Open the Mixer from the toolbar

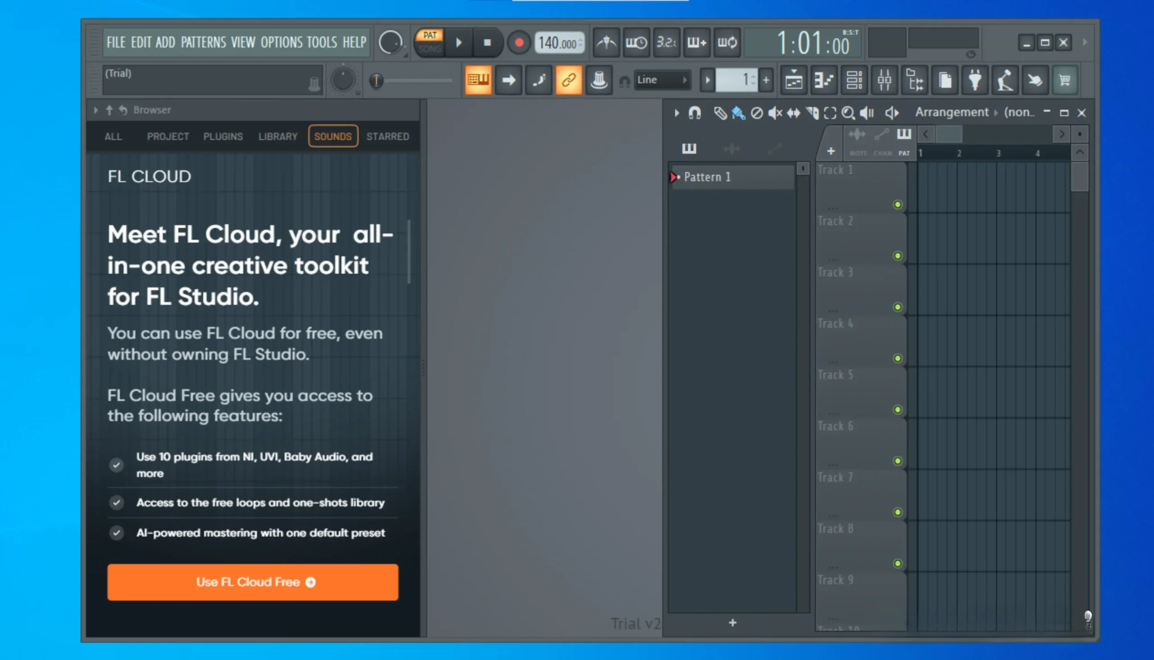pyautogui.click(x=884, y=80)
